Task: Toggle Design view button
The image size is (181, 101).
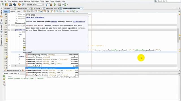Action: (x=12, y=11)
